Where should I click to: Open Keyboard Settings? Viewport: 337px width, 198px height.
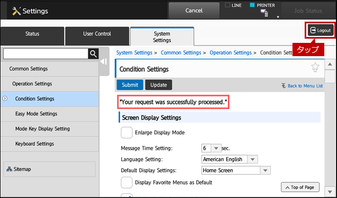point(50,144)
